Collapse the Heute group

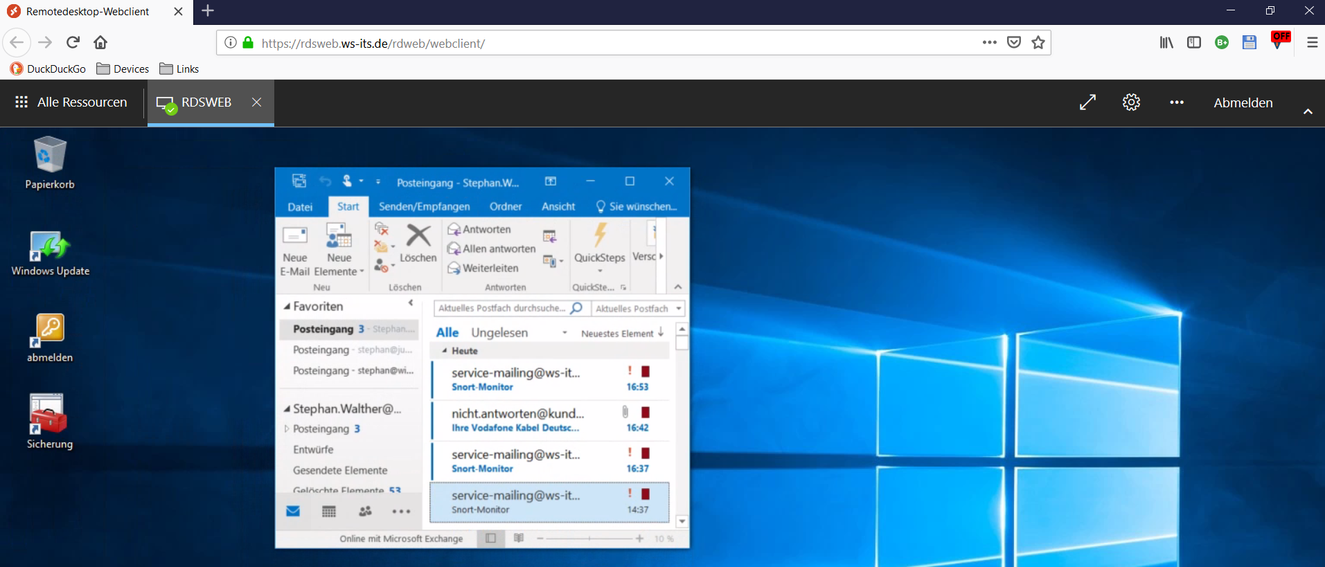pyautogui.click(x=445, y=350)
